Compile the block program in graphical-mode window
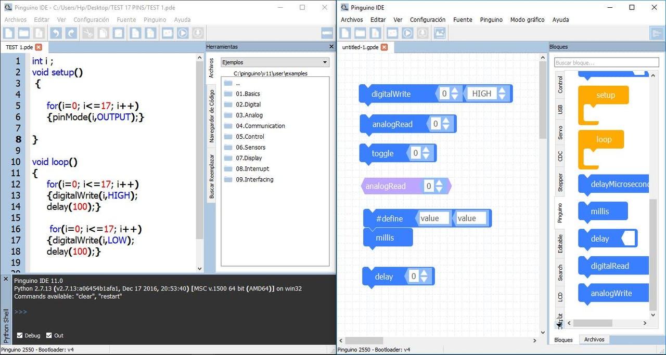This screenshot has width=666, height=355. click(407, 33)
